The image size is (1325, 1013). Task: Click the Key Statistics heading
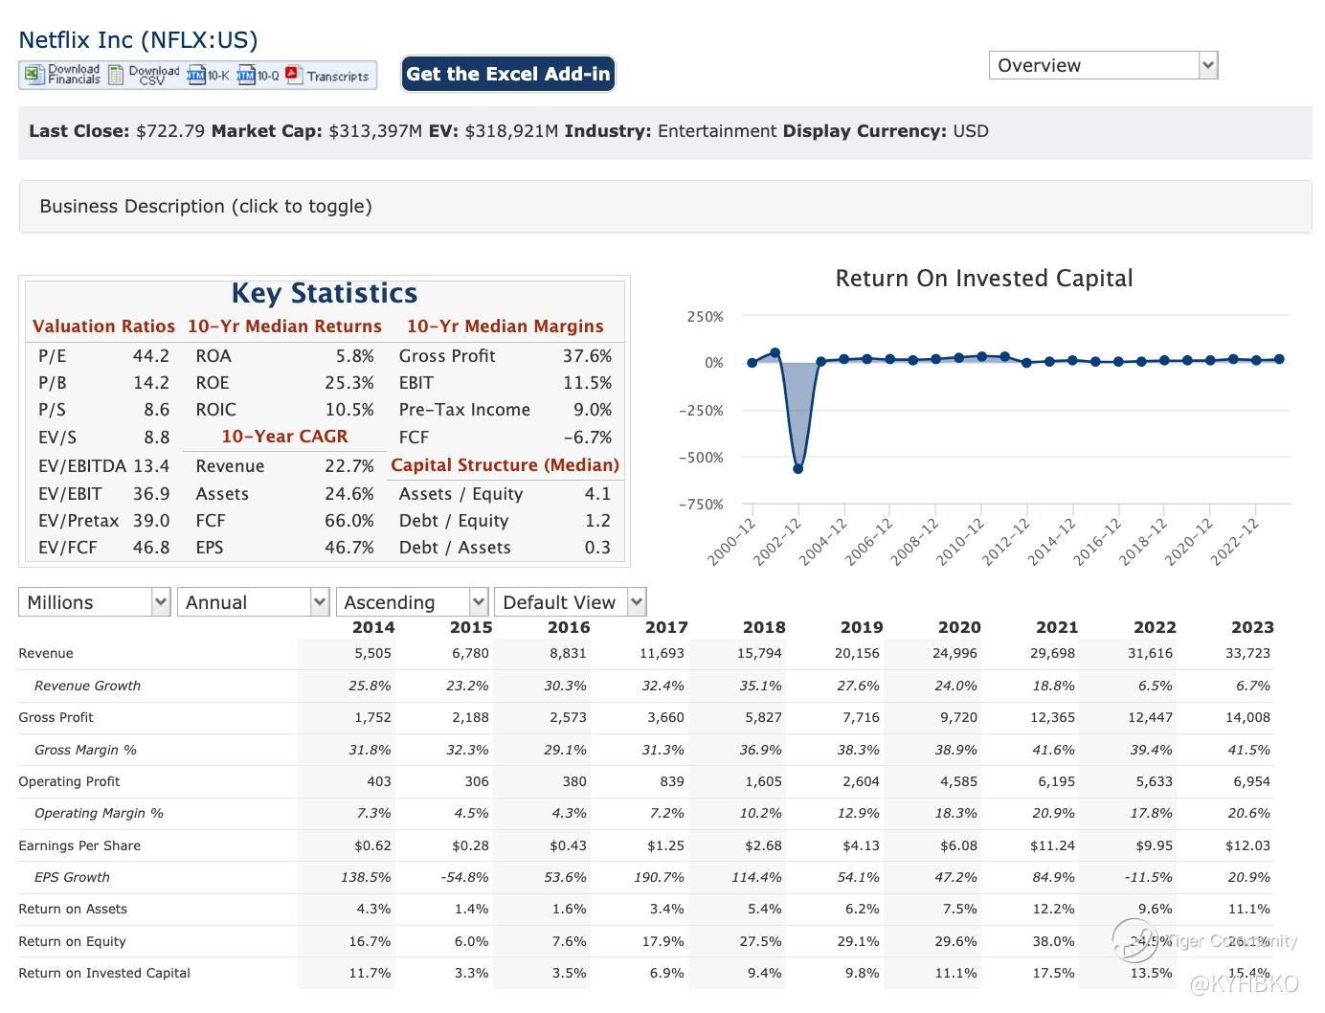click(325, 293)
